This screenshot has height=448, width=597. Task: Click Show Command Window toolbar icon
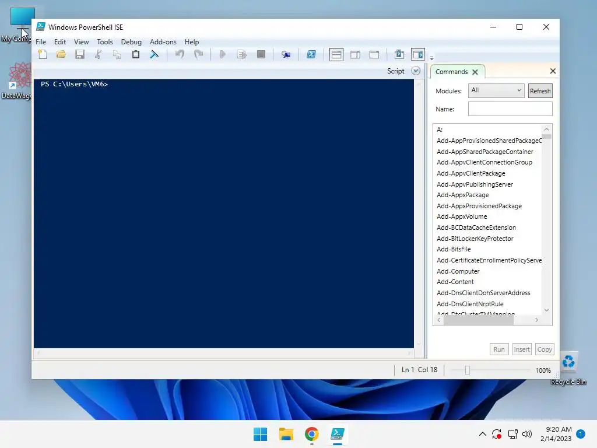coord(399,54)
